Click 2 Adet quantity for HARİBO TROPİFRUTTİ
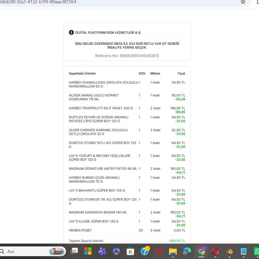The width and height of the screenshot is (259, 259). 155,108
